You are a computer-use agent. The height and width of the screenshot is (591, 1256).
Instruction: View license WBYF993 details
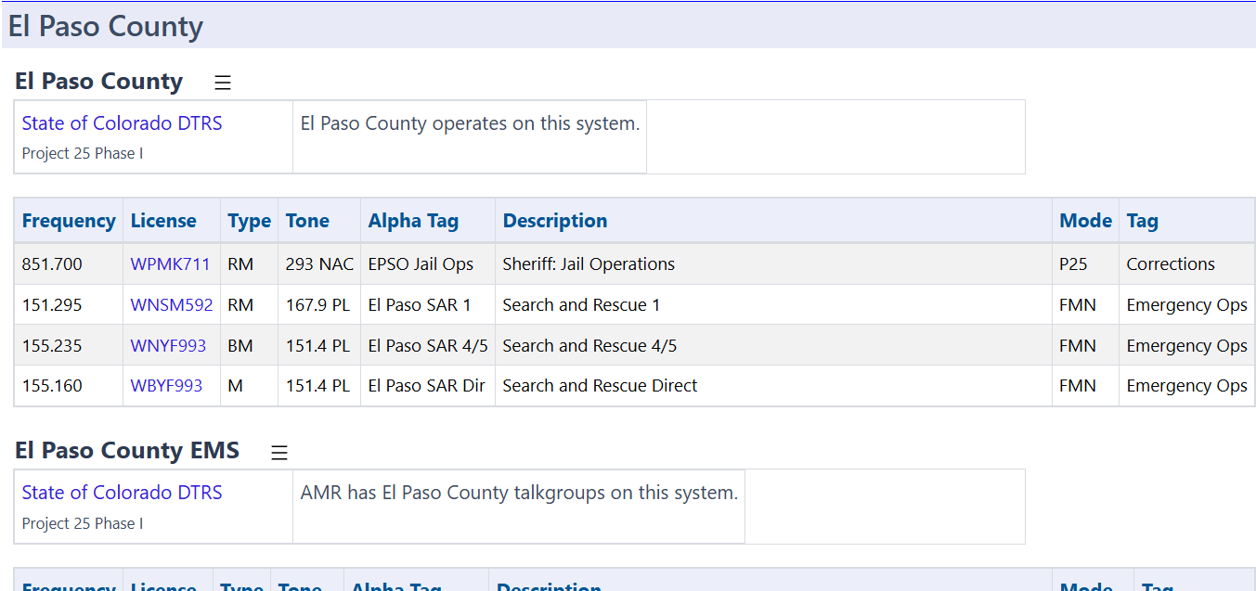coord(166,386)
